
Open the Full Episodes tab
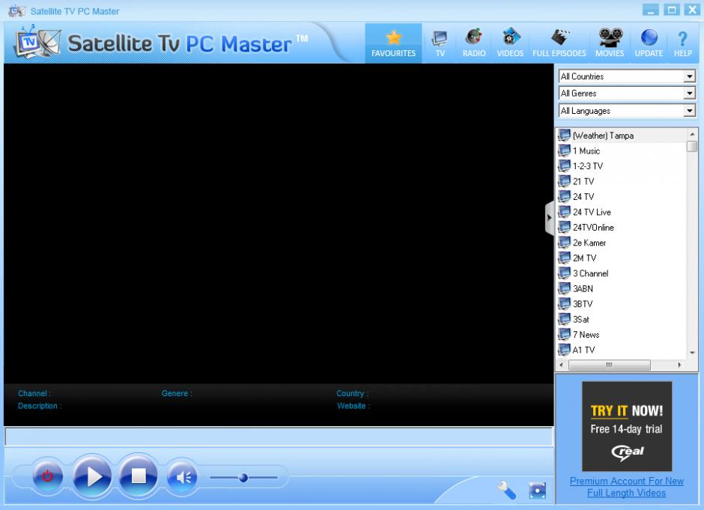pyautogui.click(x=559, y=43)
